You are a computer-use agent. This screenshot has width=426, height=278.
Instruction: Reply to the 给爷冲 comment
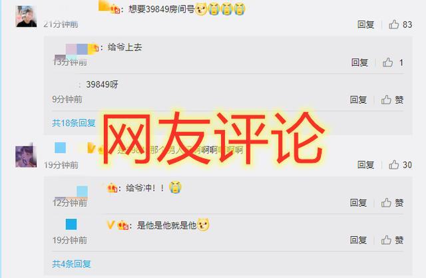[x=358, y=203]
